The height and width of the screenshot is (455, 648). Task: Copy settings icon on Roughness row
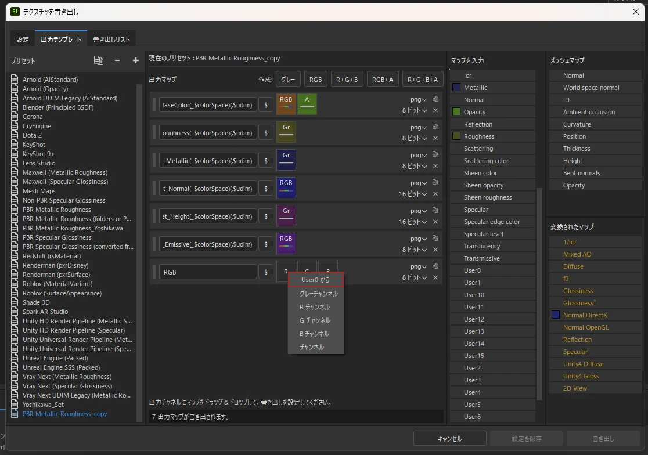pos(435,127)
